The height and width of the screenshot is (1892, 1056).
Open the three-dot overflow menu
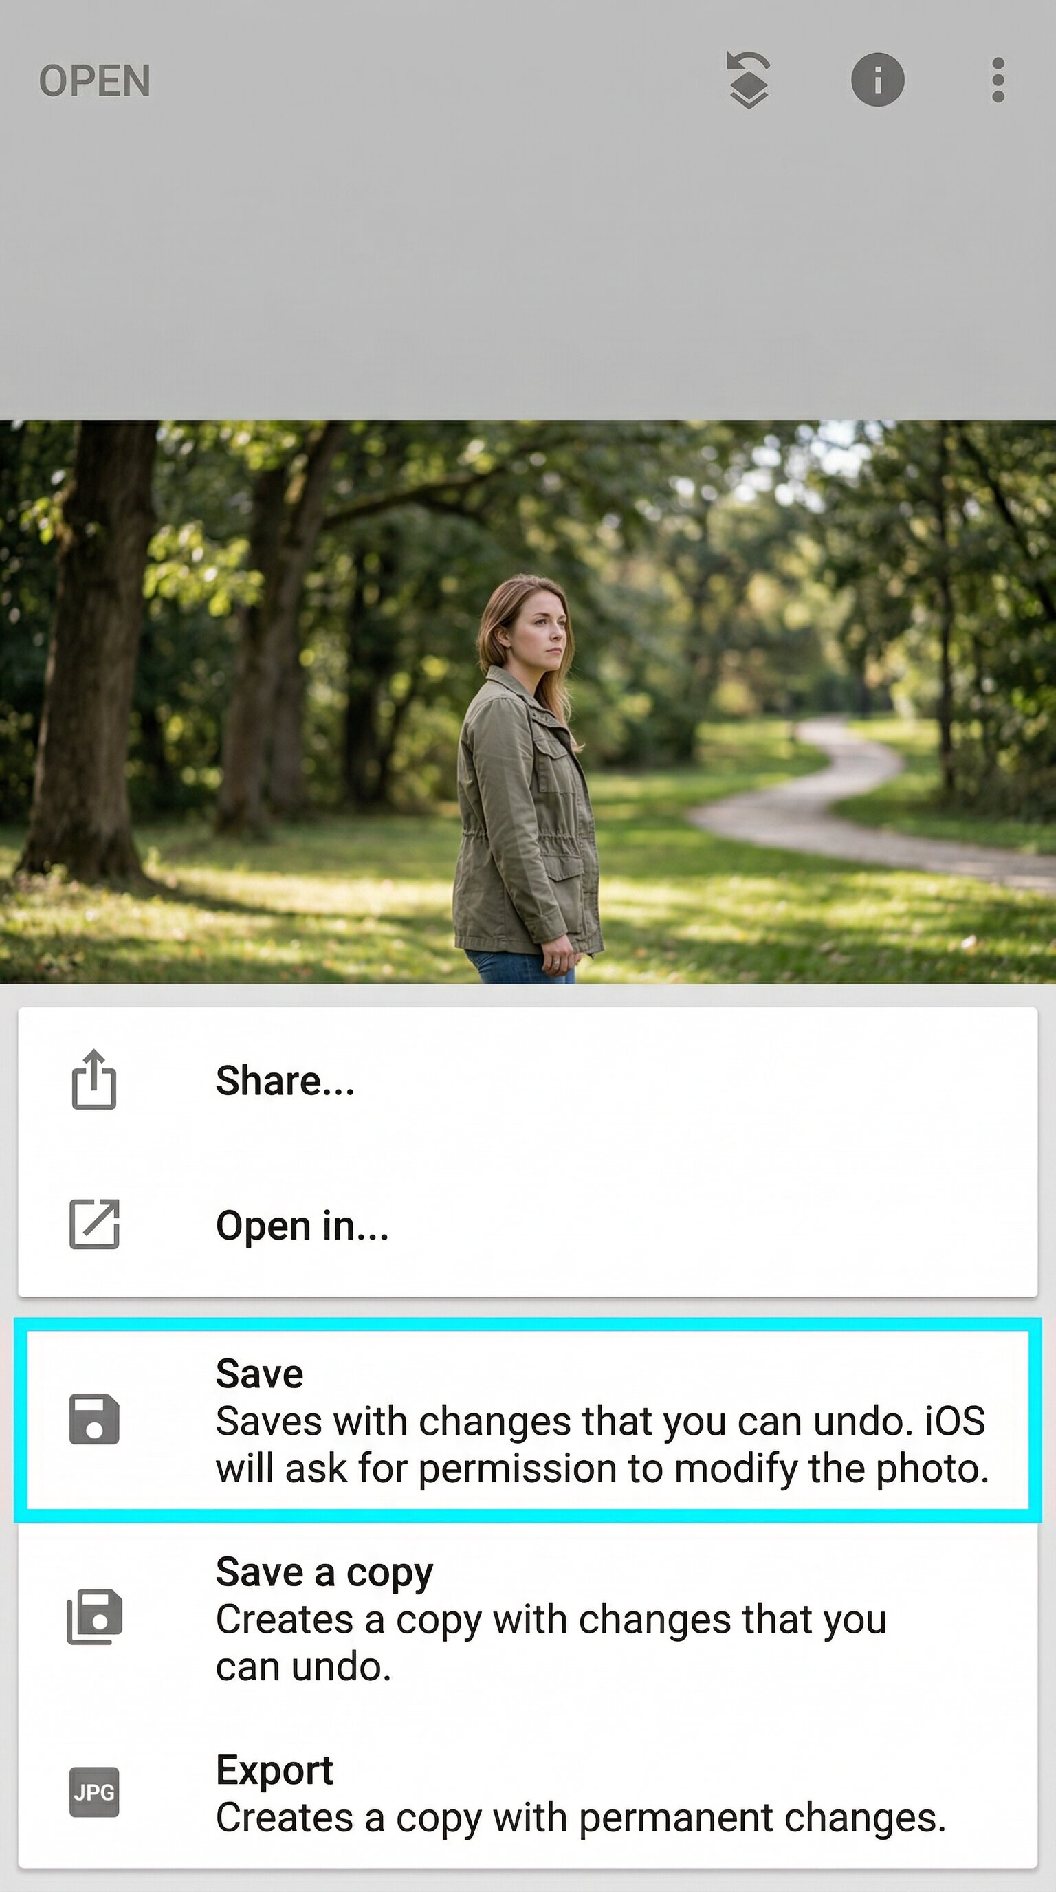(x=998, y=80)
